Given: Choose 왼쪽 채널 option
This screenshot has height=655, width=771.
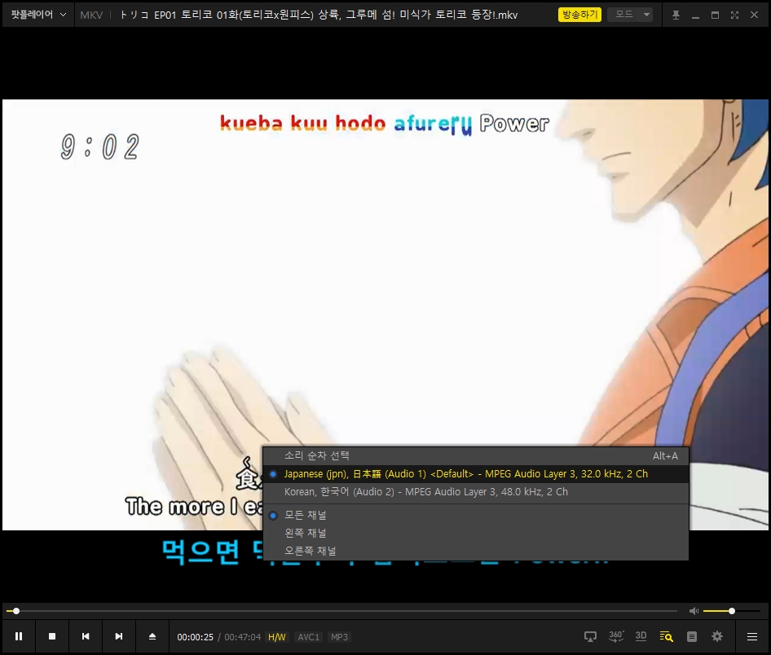Looking at the screenshot, I should 476,533.
